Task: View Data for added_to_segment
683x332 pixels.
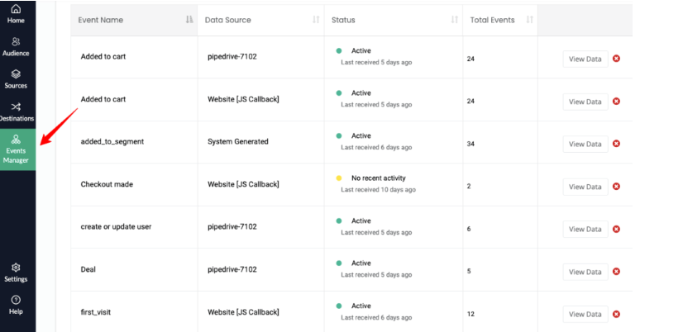Action: click(x=585, y=144)
